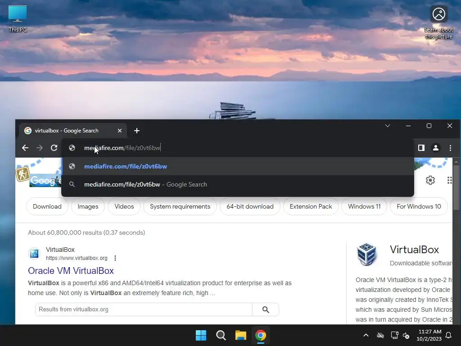Viewport: 461px width, 346px height.
Task: Open the Chrome profile avatar icon
Action: coord(436,148)
